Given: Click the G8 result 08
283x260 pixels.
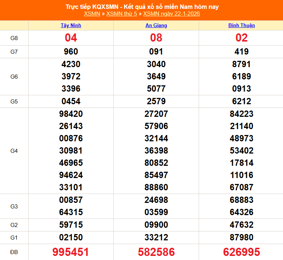Looking at the screenshot, I should click(x=156, y=38).
